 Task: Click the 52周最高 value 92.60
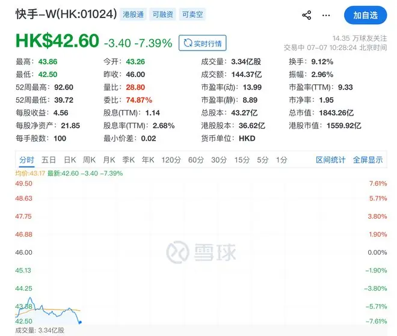64,87
